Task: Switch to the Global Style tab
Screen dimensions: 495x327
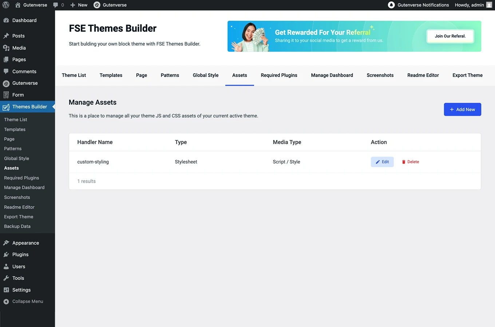Action: (x=206, y=75)
